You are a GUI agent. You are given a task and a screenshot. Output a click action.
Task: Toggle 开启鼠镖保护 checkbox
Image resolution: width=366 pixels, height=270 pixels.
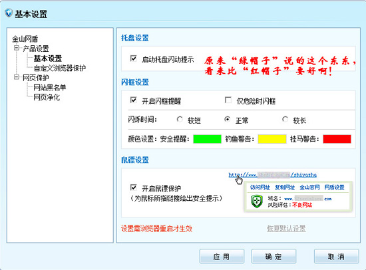click(x=133, y=188)
